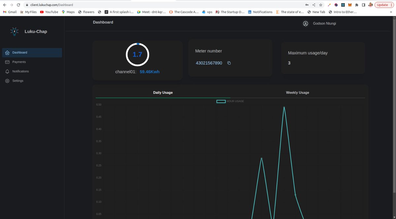396x219 pixels.
Task: Click the browser forward arrow
Action: pos(12,5)
